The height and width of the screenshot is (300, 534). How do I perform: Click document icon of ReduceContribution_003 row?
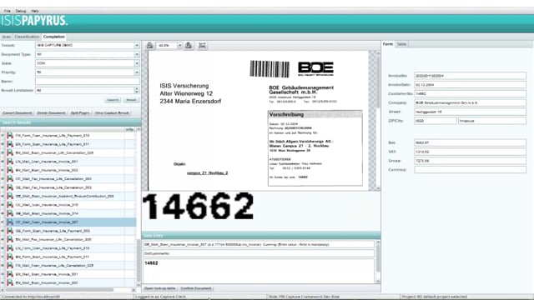coord(10,196)
